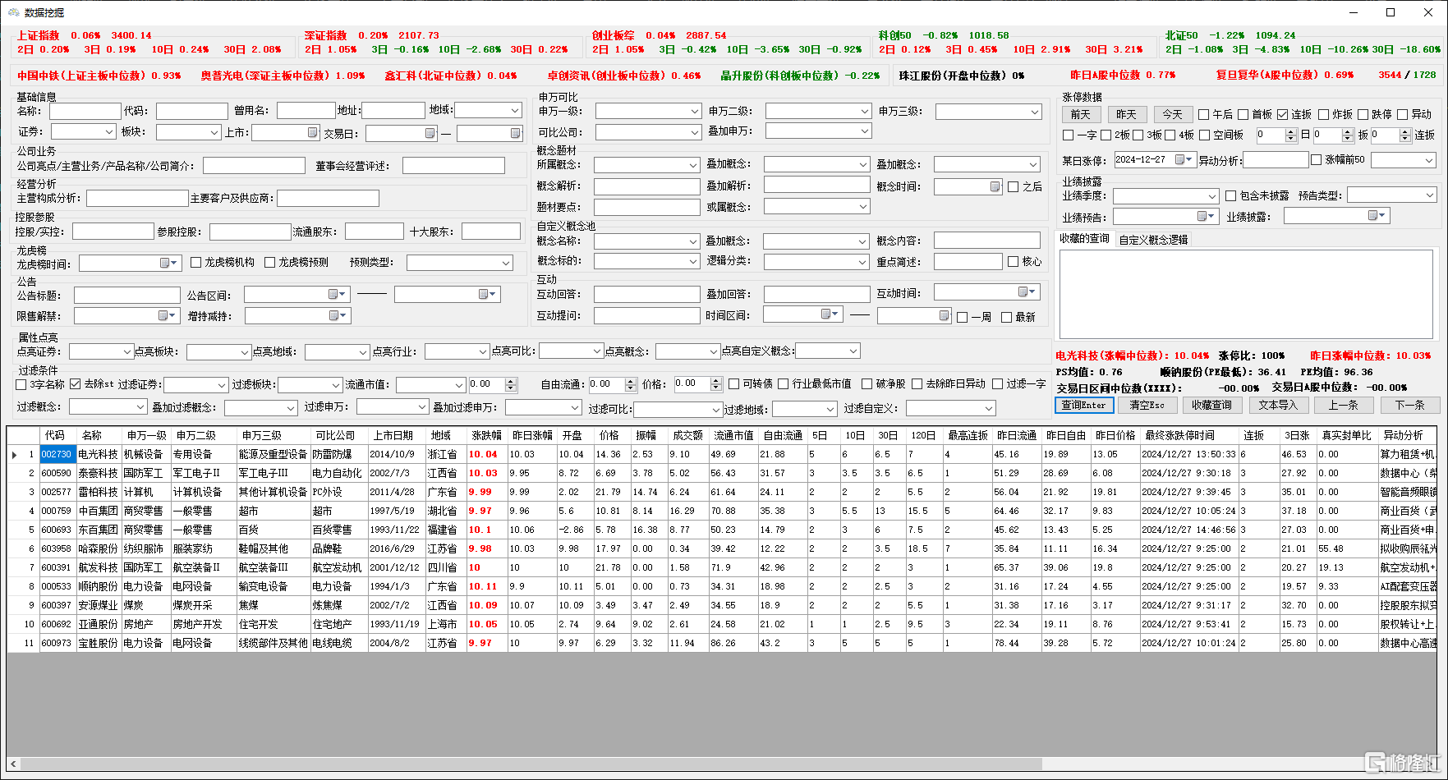
Task: Open calendar icon of 交易日 start date
Action: pyautogui.click(x=430, y=133)
